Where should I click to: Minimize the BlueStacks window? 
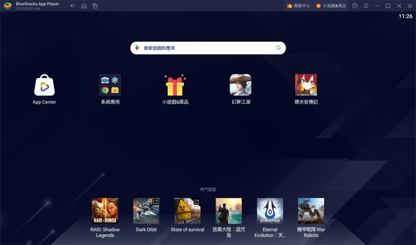[x=377, y=6]
